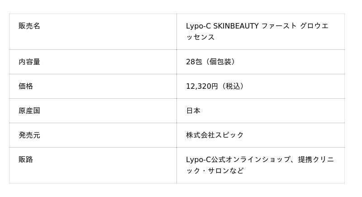Click the 価格 row label

[x=26, y=86]
